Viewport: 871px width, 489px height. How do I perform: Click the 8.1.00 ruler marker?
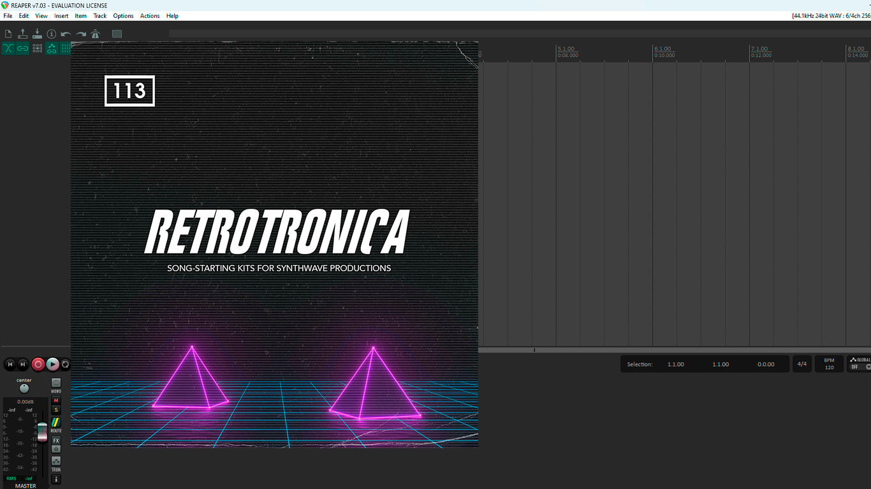click(x=856, y=49)
